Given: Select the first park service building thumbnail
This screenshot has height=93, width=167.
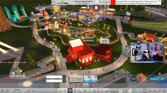Looking at the screenshot, I should pos(73,79).
